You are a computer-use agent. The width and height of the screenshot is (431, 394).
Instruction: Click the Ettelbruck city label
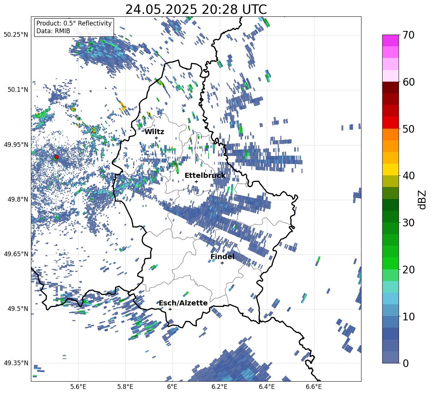point(205,176)
